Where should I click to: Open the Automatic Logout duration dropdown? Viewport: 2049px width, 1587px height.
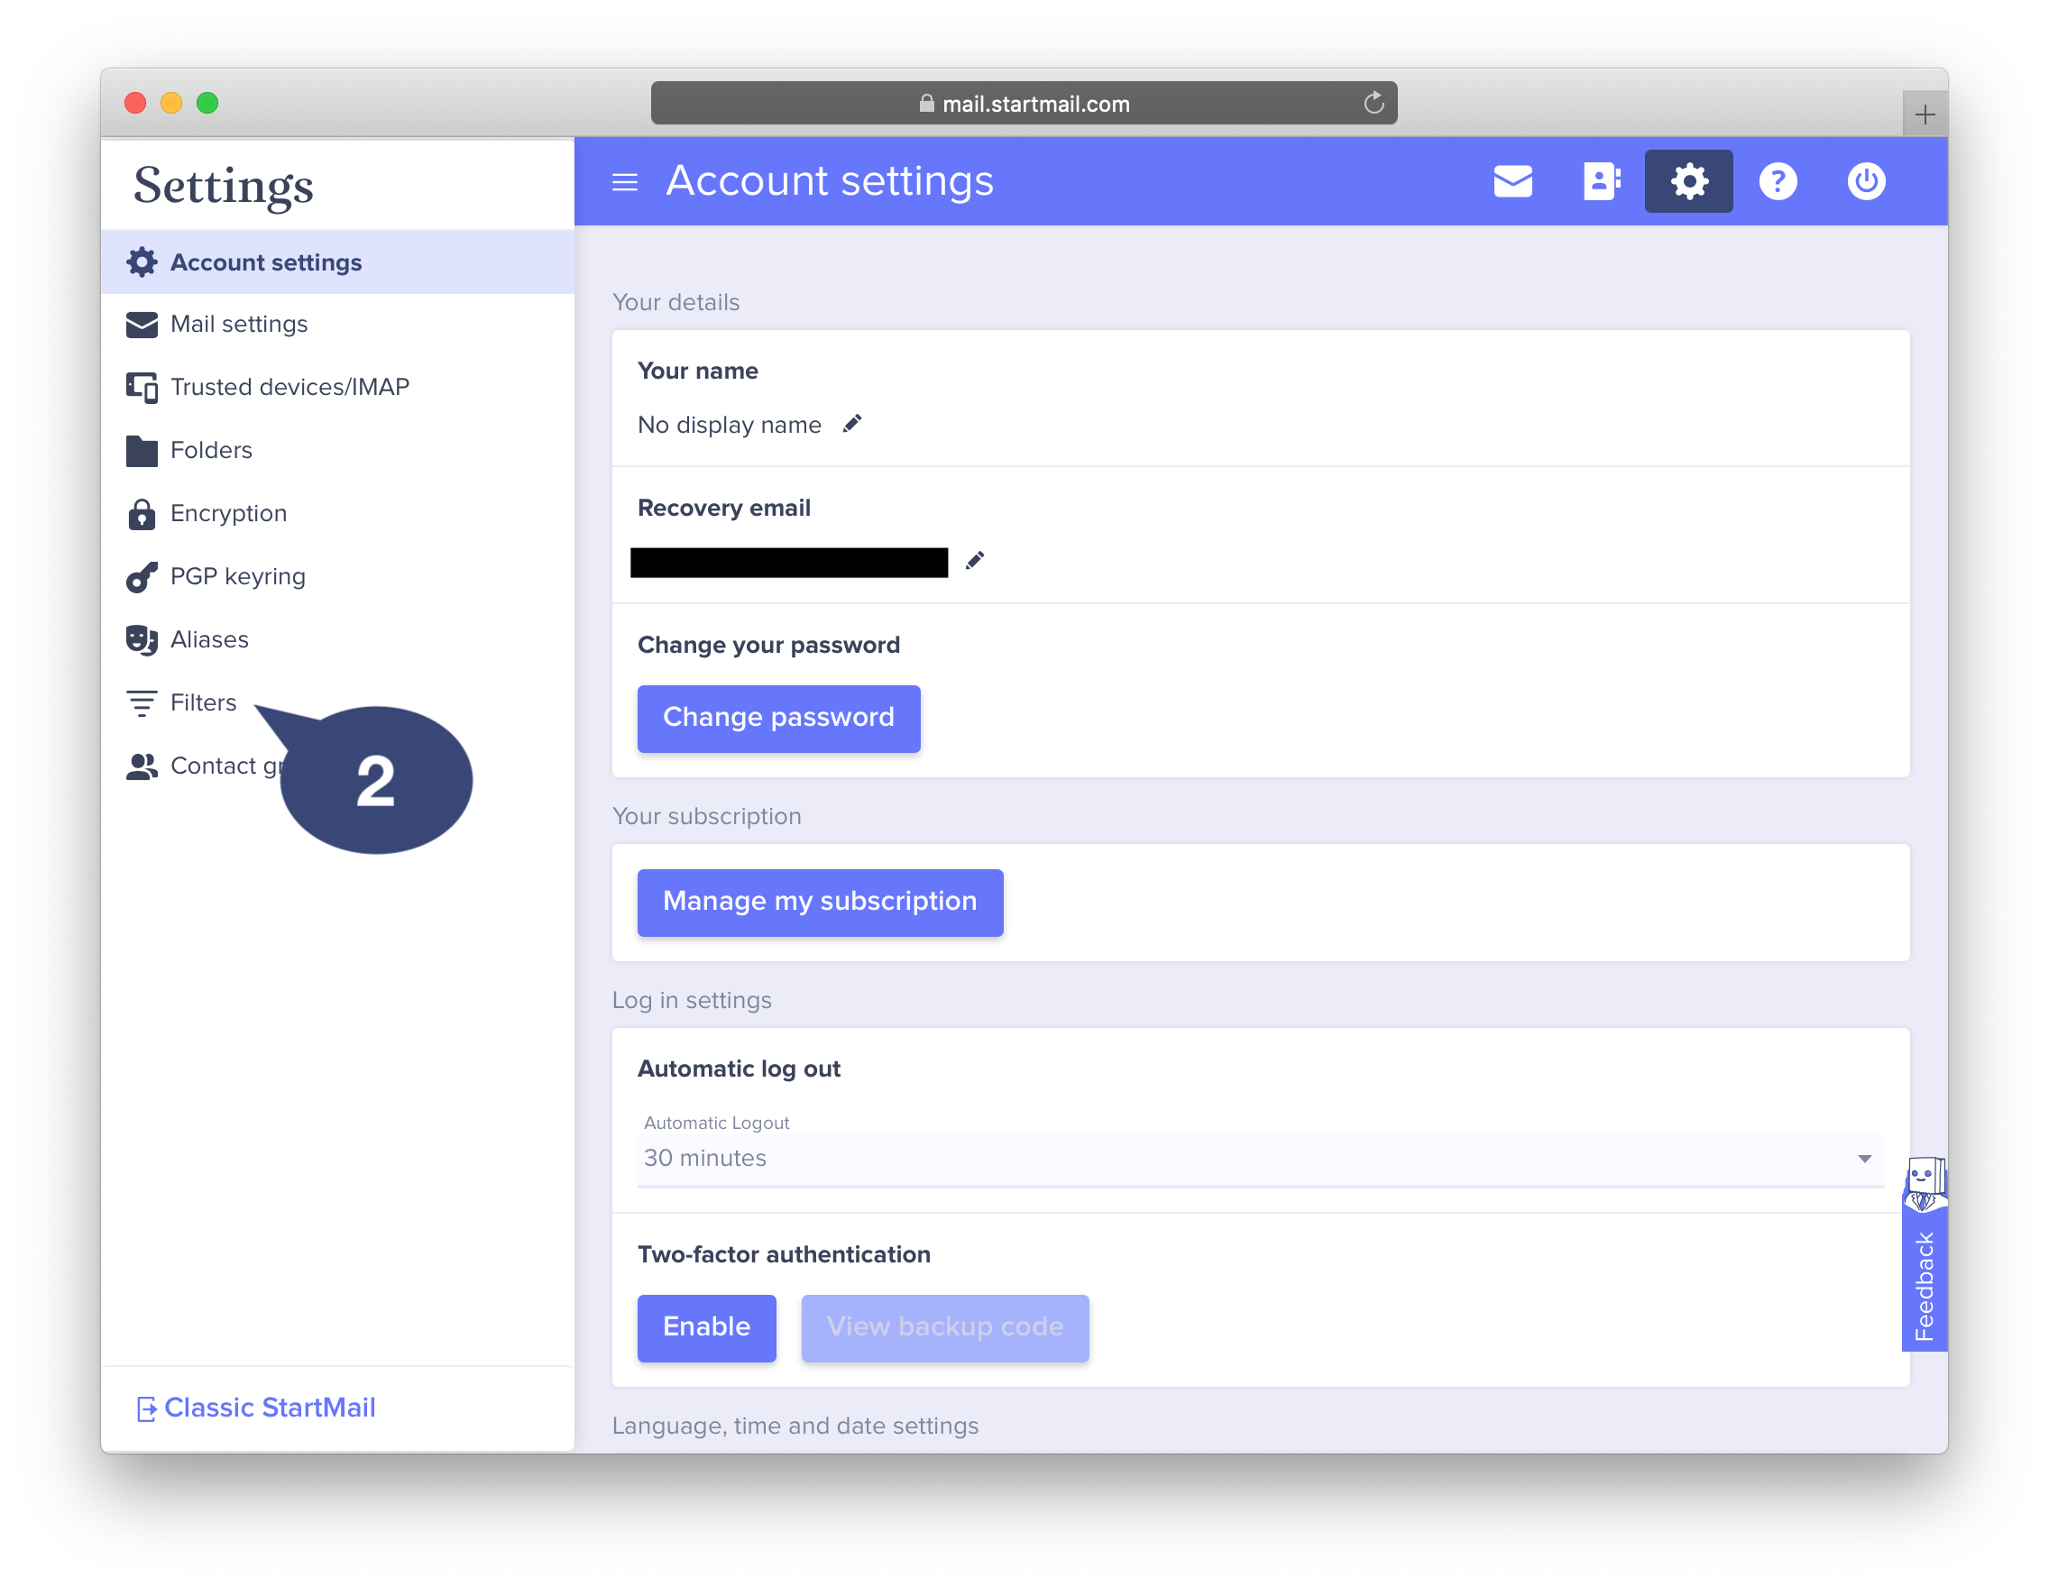coord(1865,1159)
